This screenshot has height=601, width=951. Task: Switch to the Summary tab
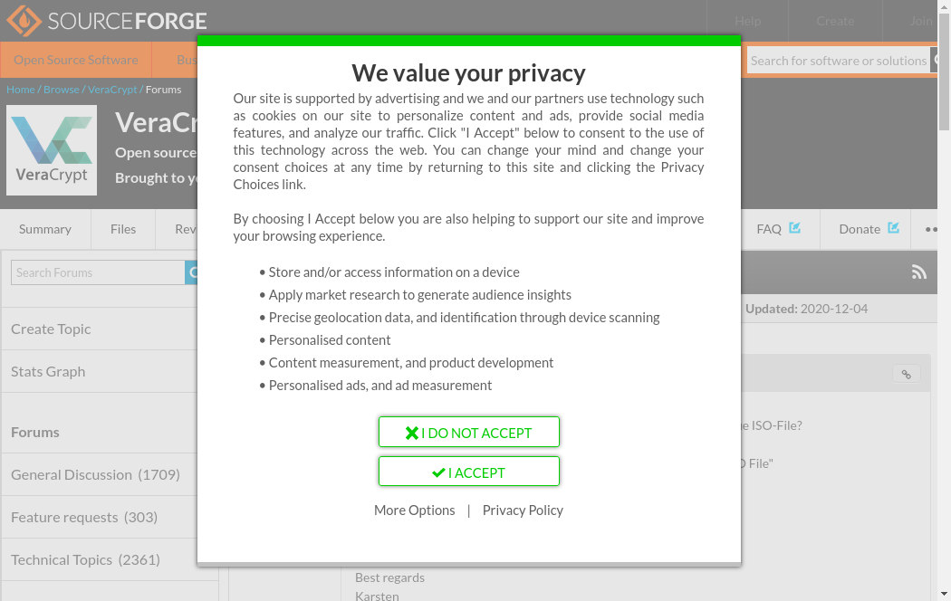(45, 229)
